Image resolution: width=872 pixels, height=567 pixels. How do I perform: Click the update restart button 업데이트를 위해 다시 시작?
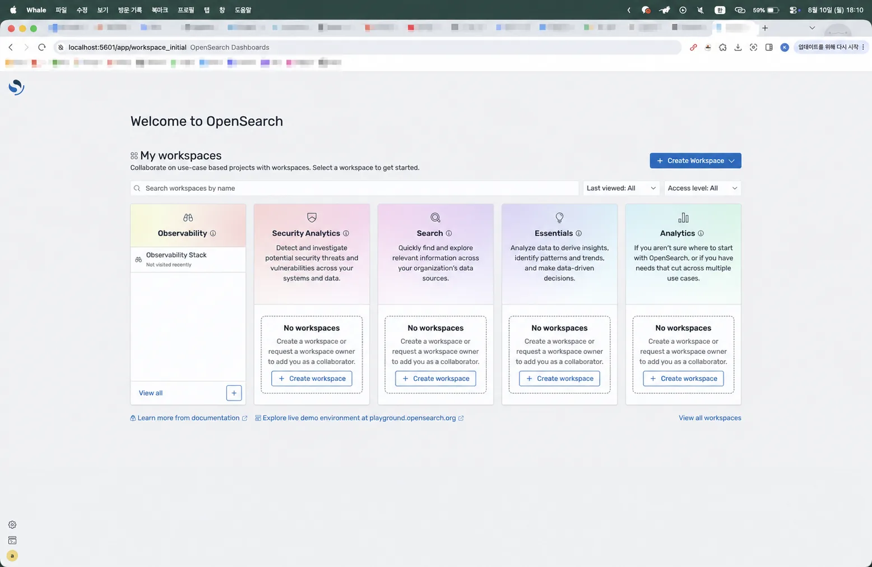pos(828,47)
